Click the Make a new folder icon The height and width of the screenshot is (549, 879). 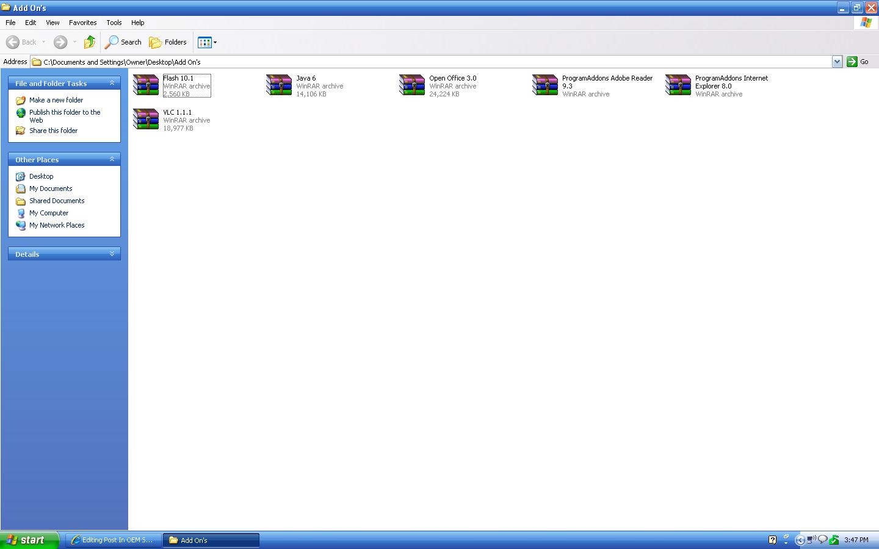(21, 100)
